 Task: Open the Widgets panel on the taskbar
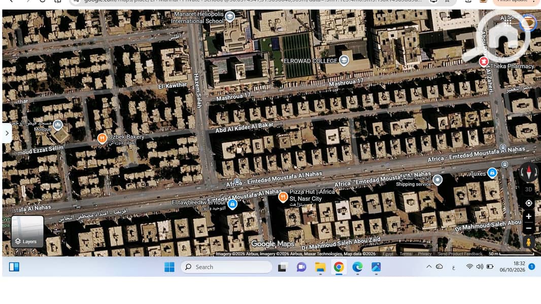point(14,267)
